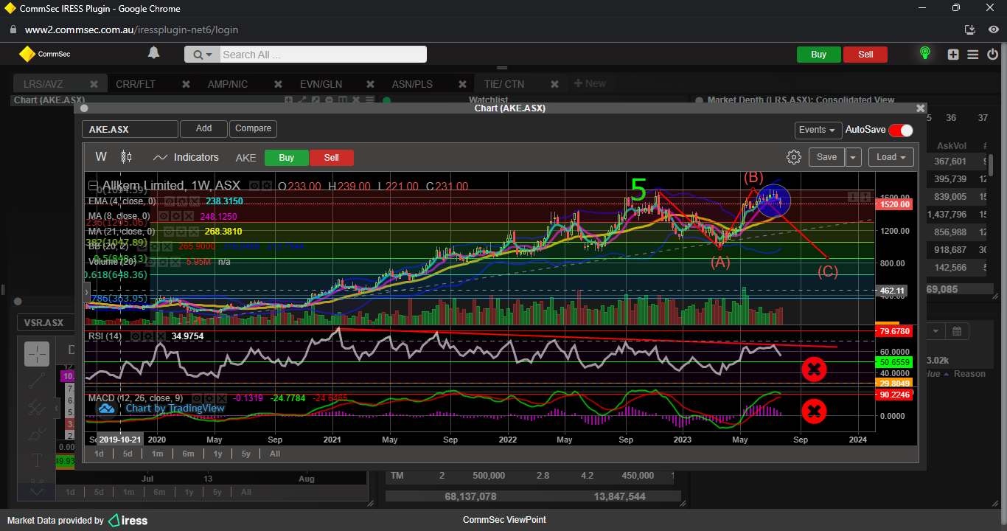Expand the arrow dropdown beside Save

(x=854, y=157)
